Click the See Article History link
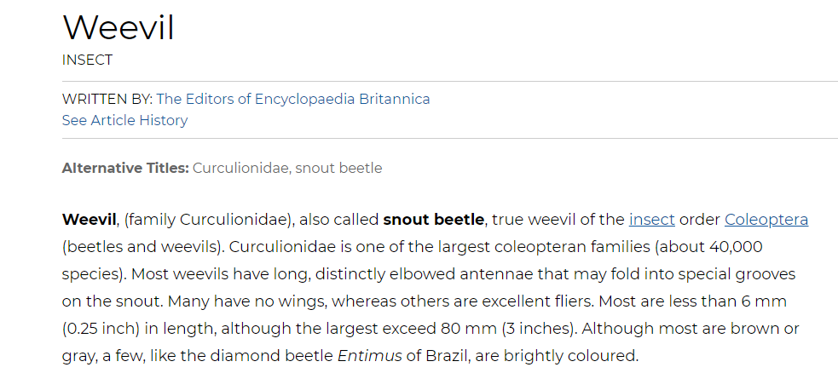The image size is (838, 373). coord(124,121)
